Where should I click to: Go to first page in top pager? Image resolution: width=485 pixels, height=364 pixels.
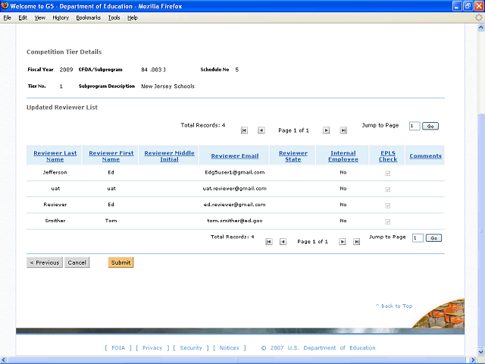[244, 130]
